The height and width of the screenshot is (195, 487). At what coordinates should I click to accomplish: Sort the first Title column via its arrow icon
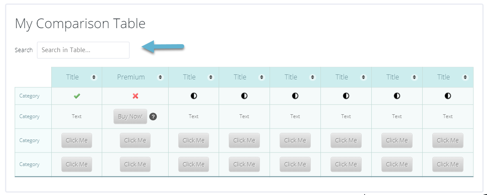[x=94, y=77]
